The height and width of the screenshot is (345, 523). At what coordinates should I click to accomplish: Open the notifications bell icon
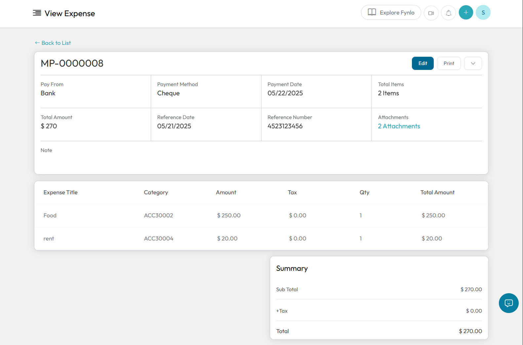[449, 13]
